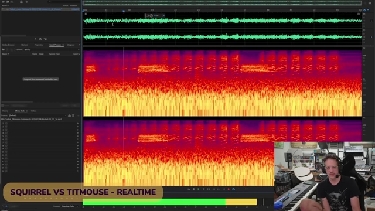Viewport: 375px width, 211px height.
Task: Toggle loop playback in Files panel preview
Action: (x=40, y=39)
